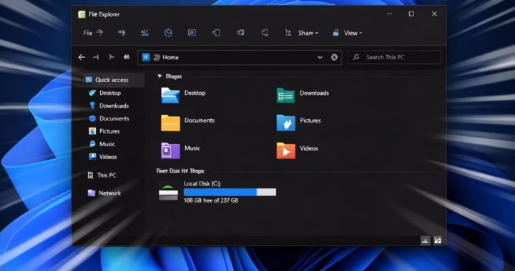The height and width of the screenshot is (271, 515).
Task: Go to Desktop in the sidebar
Action: pyautogui.click(x=104, y=93)
